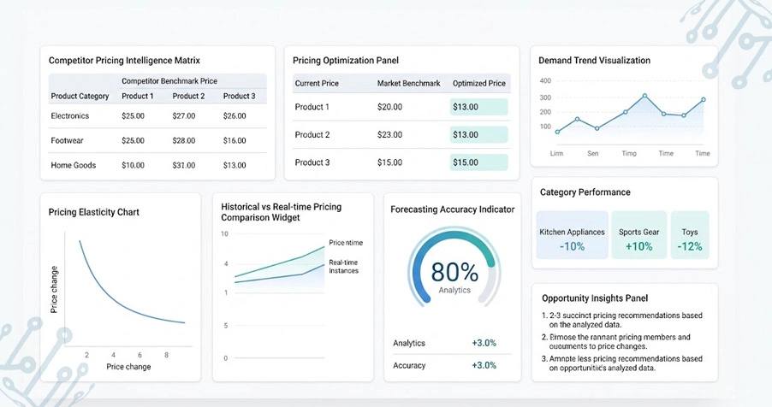Click the horizontal Price change axis label
The width and height of the screenshot is (772, 407).
(x=128, y=367)
